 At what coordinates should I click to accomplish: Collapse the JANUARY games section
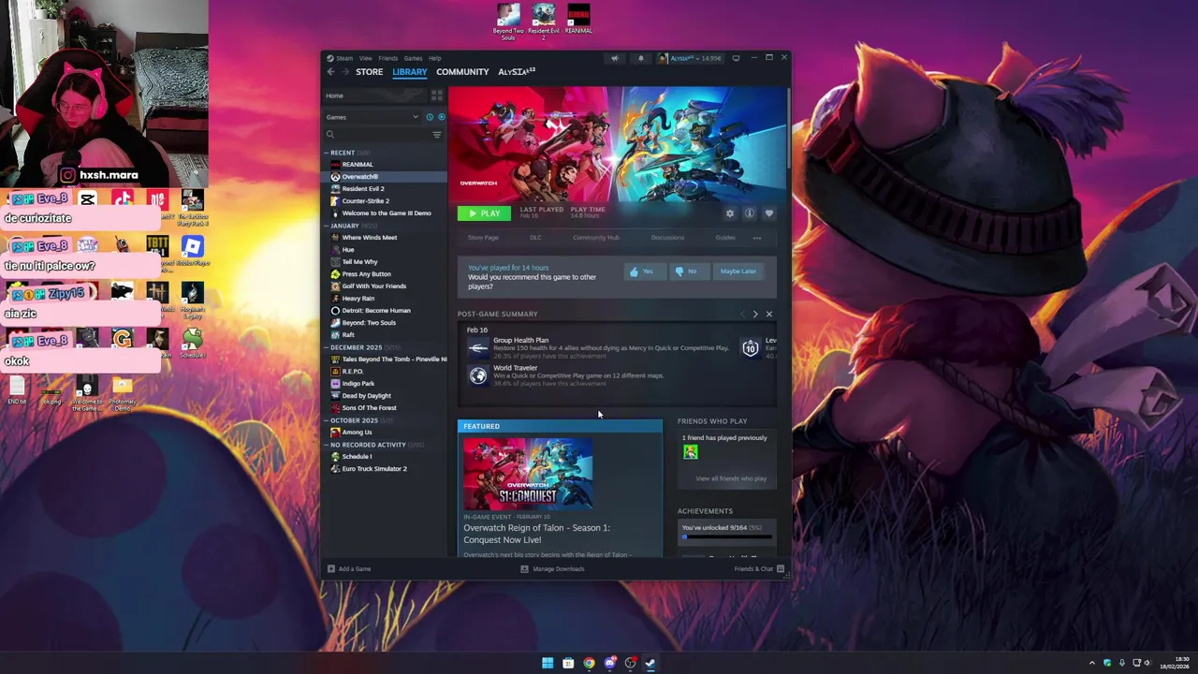[x=327, y=226]
